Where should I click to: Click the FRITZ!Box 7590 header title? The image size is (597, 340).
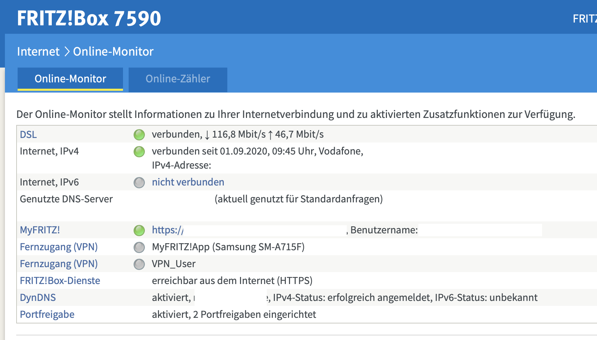pos(89,18)
